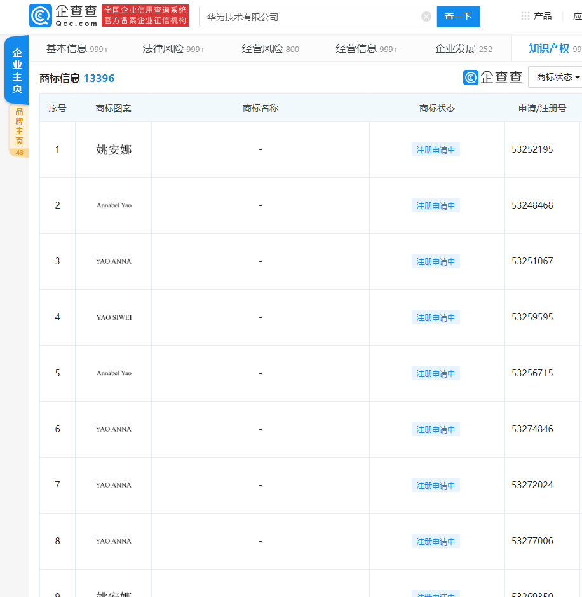Open the dotted grid products icon
This screenshot has height=597, width=582.
(x=525, y=16)
